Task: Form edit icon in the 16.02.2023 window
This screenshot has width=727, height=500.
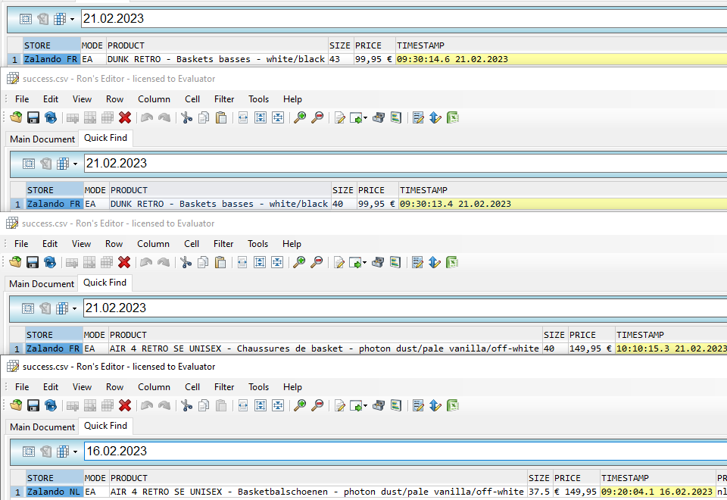Action: coord(418,405)
